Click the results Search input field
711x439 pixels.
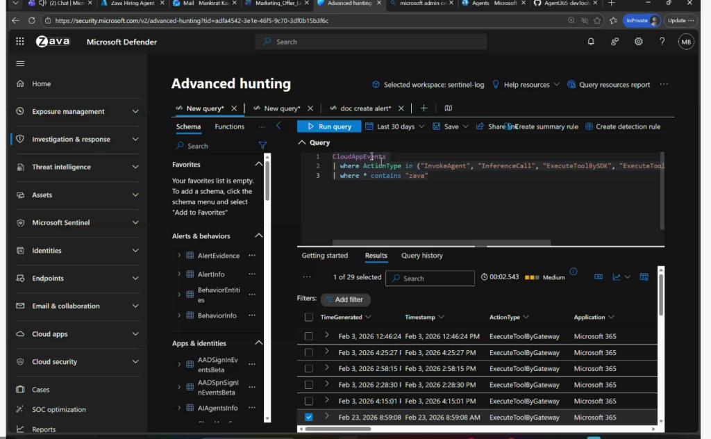[x=430, y=279]
